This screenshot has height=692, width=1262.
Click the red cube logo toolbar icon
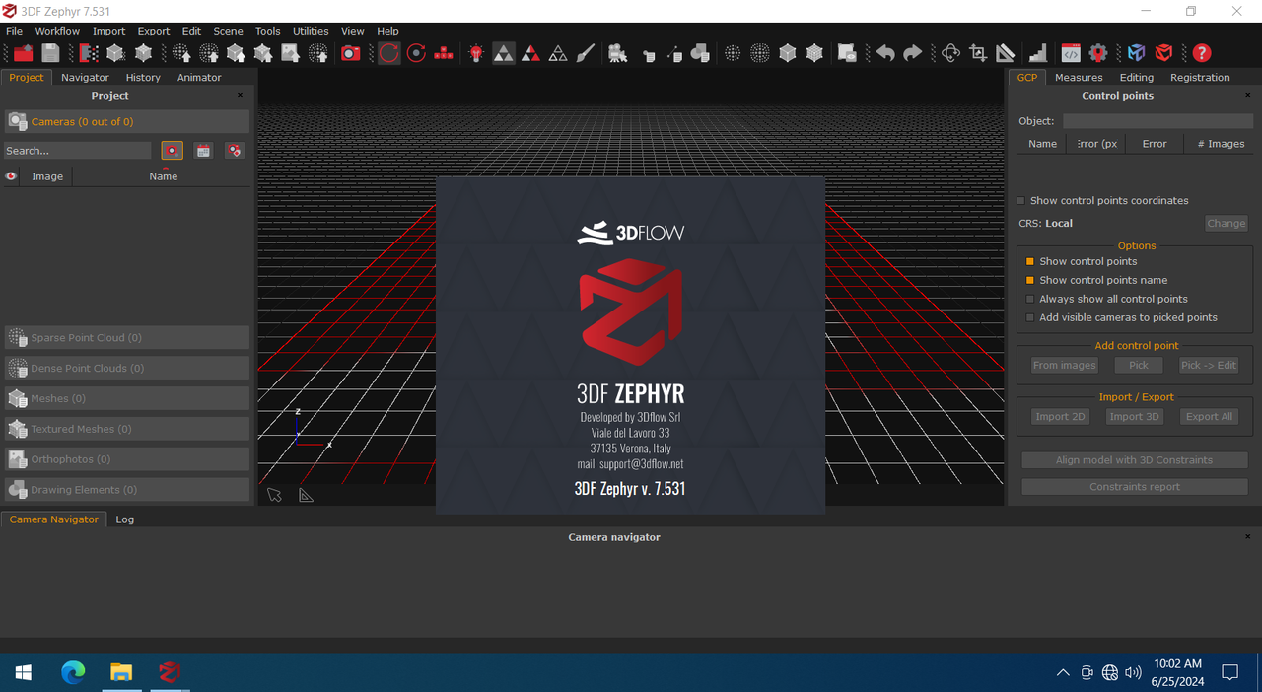[x=1164, y=53]
